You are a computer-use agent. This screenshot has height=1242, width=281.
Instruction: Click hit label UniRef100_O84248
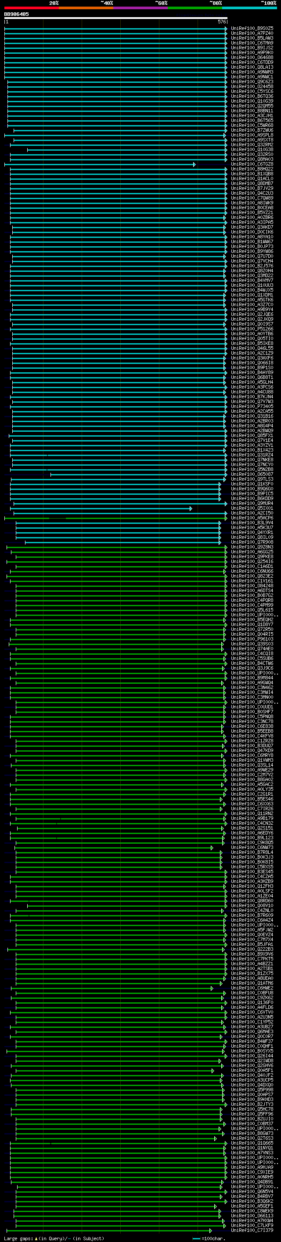tap(252, 586)
